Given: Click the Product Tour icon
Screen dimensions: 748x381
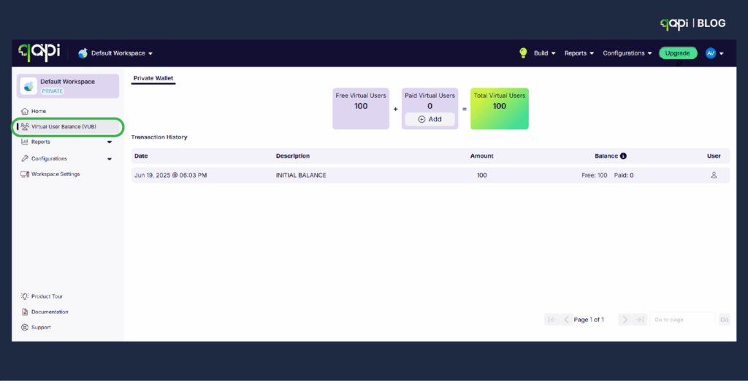Looking at the screenshot, I should click(26, 296).
